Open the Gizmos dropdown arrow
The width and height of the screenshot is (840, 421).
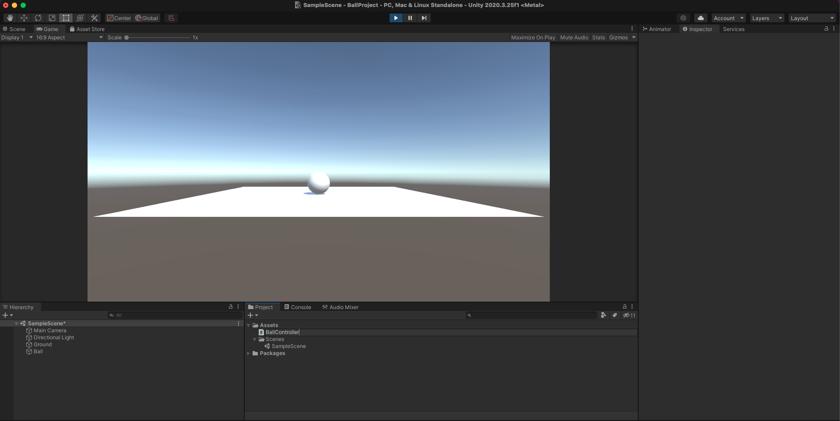coord(633,38)
